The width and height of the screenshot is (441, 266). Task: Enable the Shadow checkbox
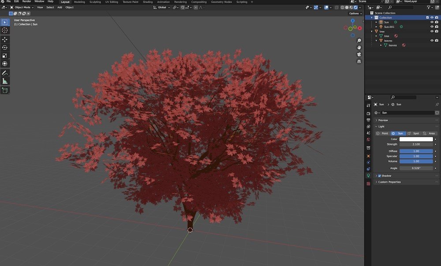tap(379, 176)
